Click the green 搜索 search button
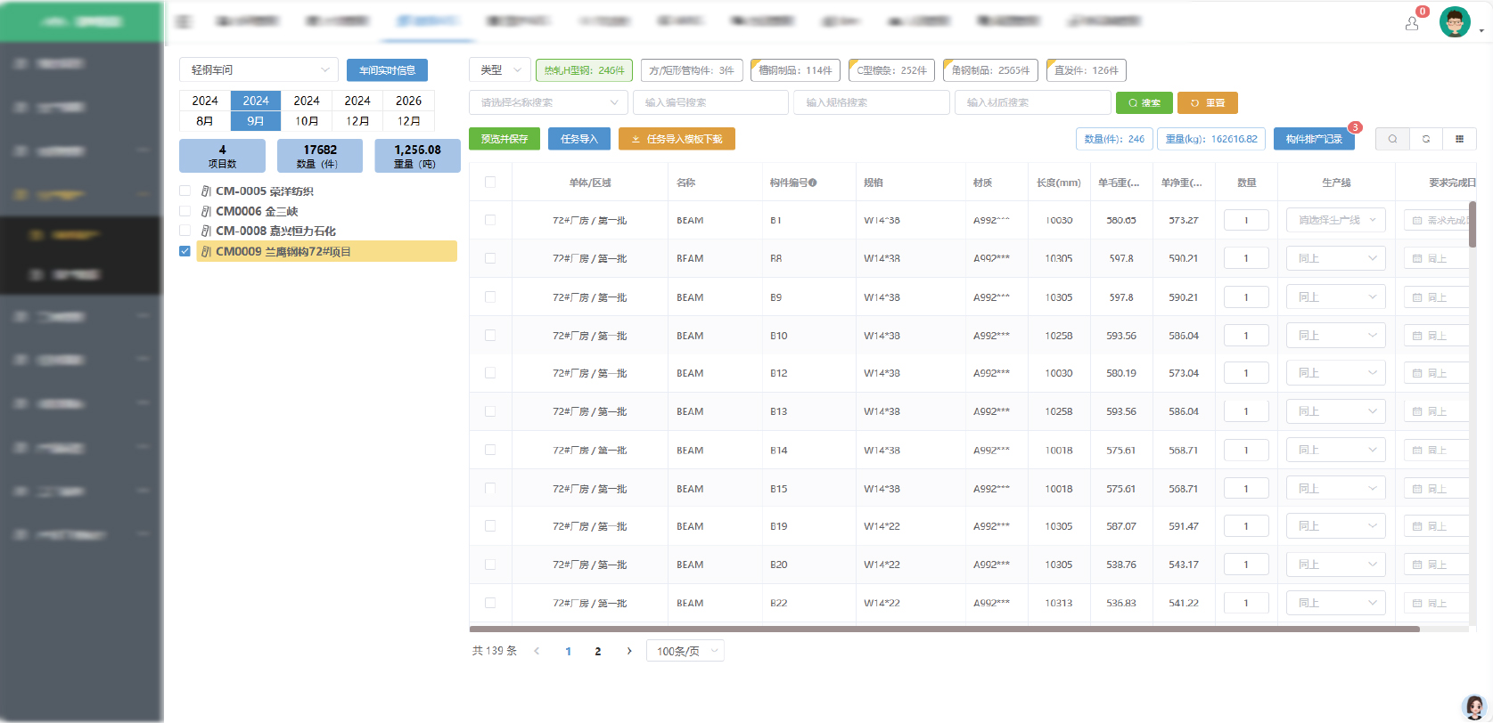 pos(1144,102)
